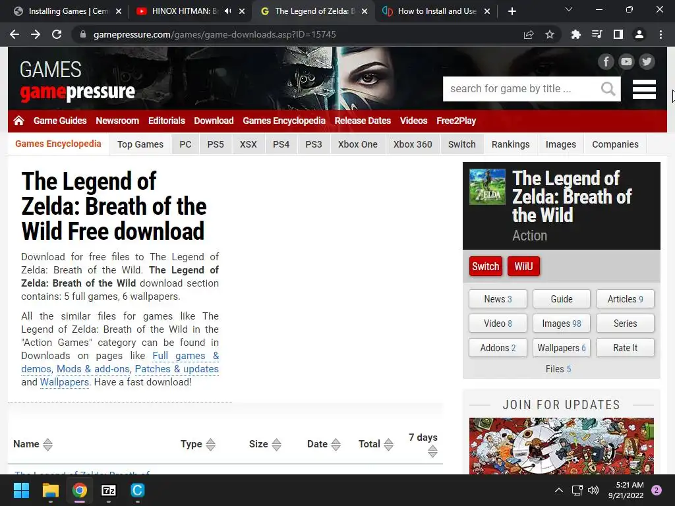Open the Images 98 button
The height and width of the screenshot is (506, 675).
tap(562, 323)
